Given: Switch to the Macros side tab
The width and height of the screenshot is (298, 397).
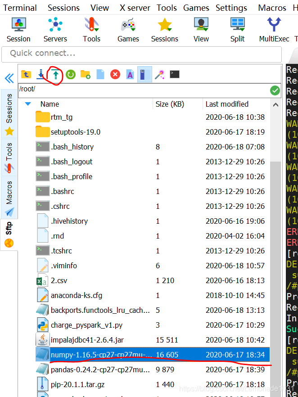Looking at the screenshot, I should [x=9, y=198].
